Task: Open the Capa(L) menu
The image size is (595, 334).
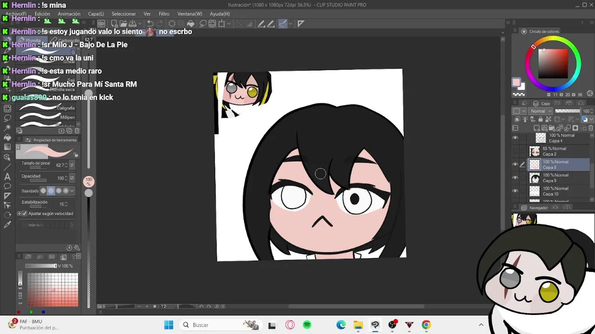Action: (x=96, y=14)
